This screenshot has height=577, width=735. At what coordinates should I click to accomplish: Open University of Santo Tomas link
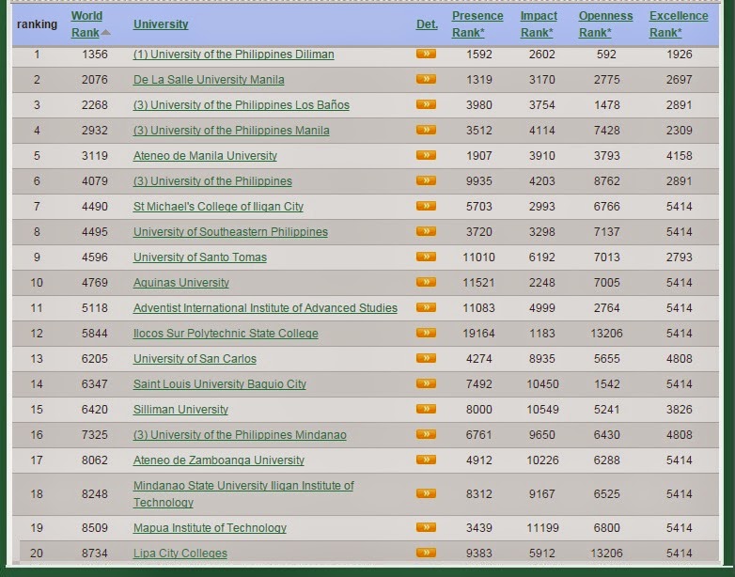tap(199, 257)
